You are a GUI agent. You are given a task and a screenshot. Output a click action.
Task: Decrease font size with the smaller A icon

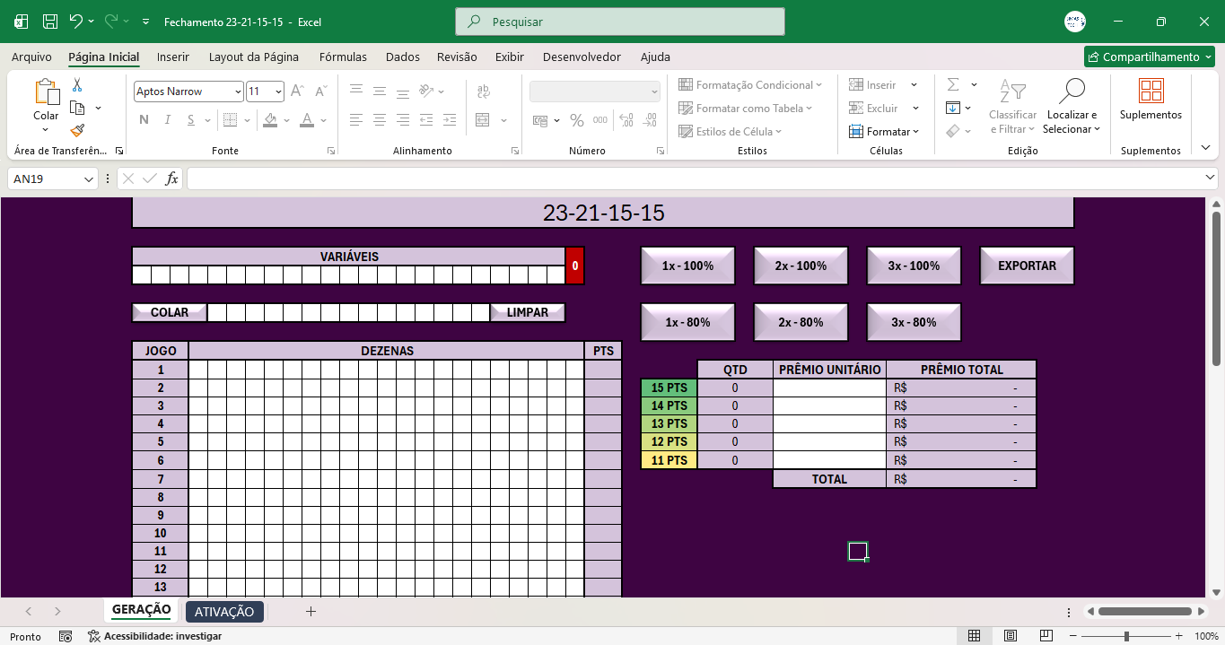pyautogui.click(x=321, y=92)
